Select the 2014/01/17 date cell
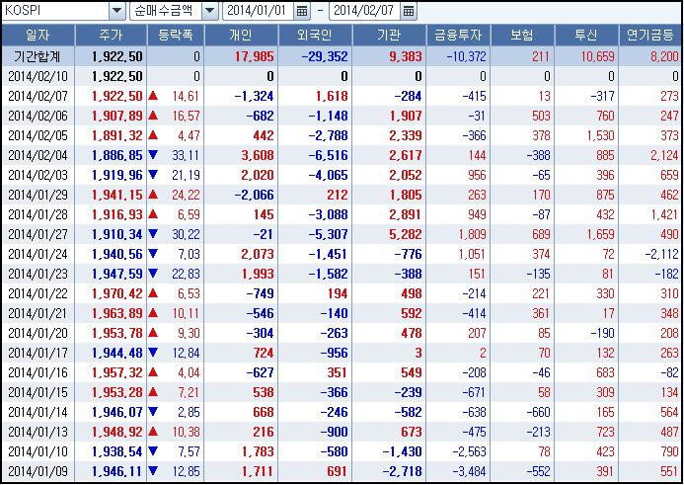 click(38, 354)
